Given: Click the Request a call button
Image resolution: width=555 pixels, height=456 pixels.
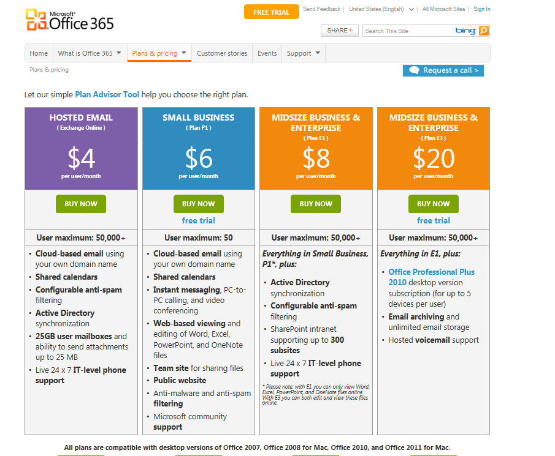Looking at the screenshot, I should pyautogui.click(x=443, y=70).
